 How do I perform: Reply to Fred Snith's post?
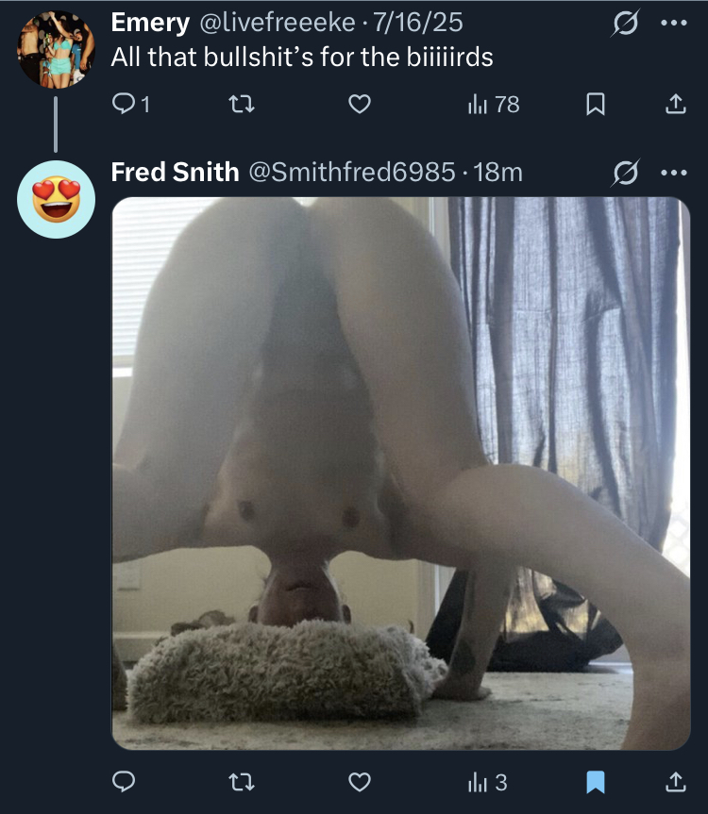click(124, 781)
